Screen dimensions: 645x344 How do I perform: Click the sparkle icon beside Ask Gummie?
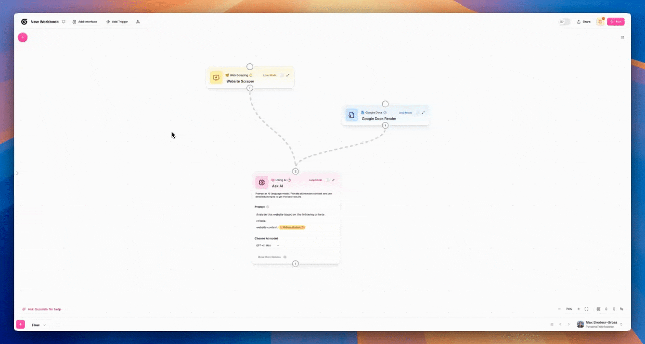click(24, 309)
